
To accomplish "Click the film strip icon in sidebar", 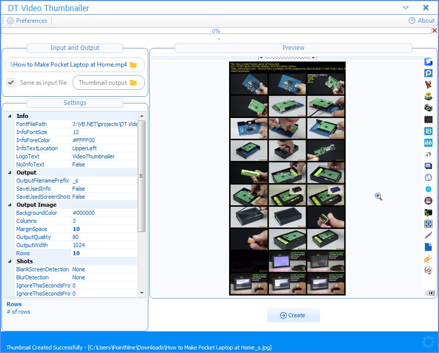I will [x=428, y=120].
